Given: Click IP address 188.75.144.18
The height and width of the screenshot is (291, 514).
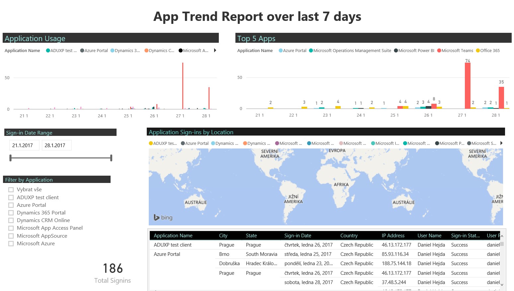Looking at the screenshot, I should tap(396, 263).
